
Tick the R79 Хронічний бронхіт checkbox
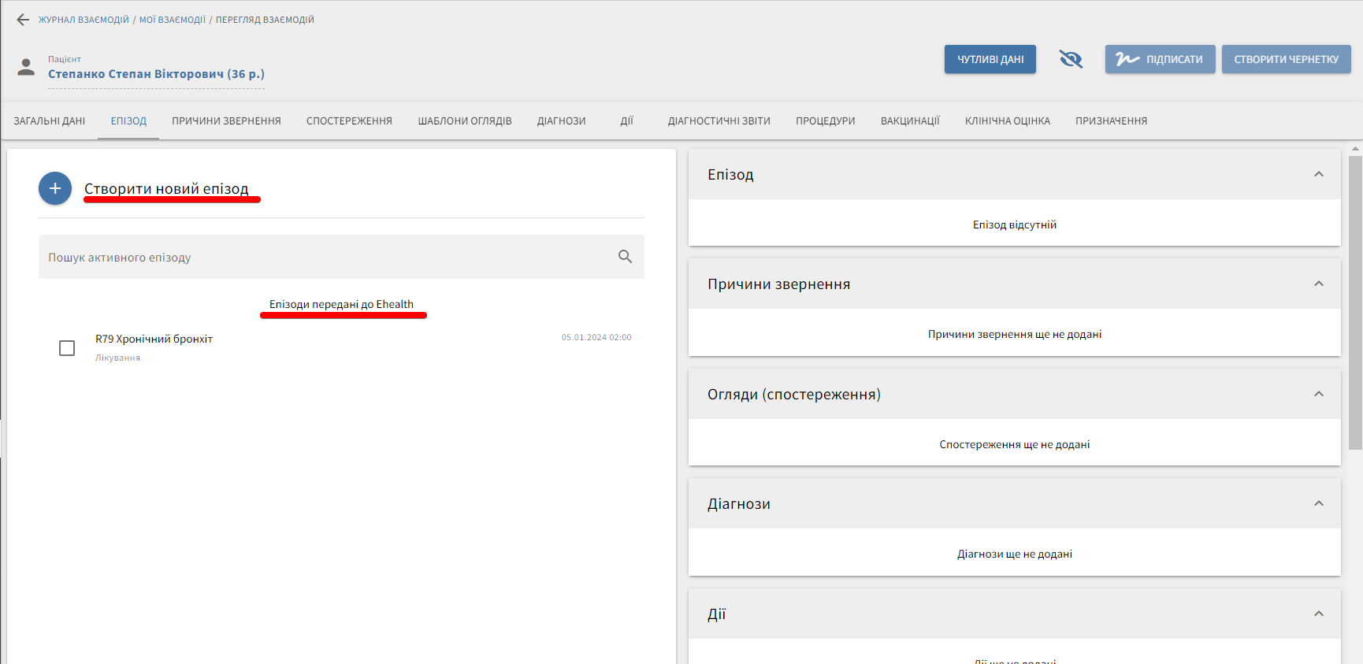[67, 348]
